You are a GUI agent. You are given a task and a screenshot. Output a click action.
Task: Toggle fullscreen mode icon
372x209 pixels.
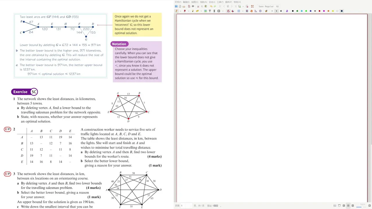coord(252,6)
